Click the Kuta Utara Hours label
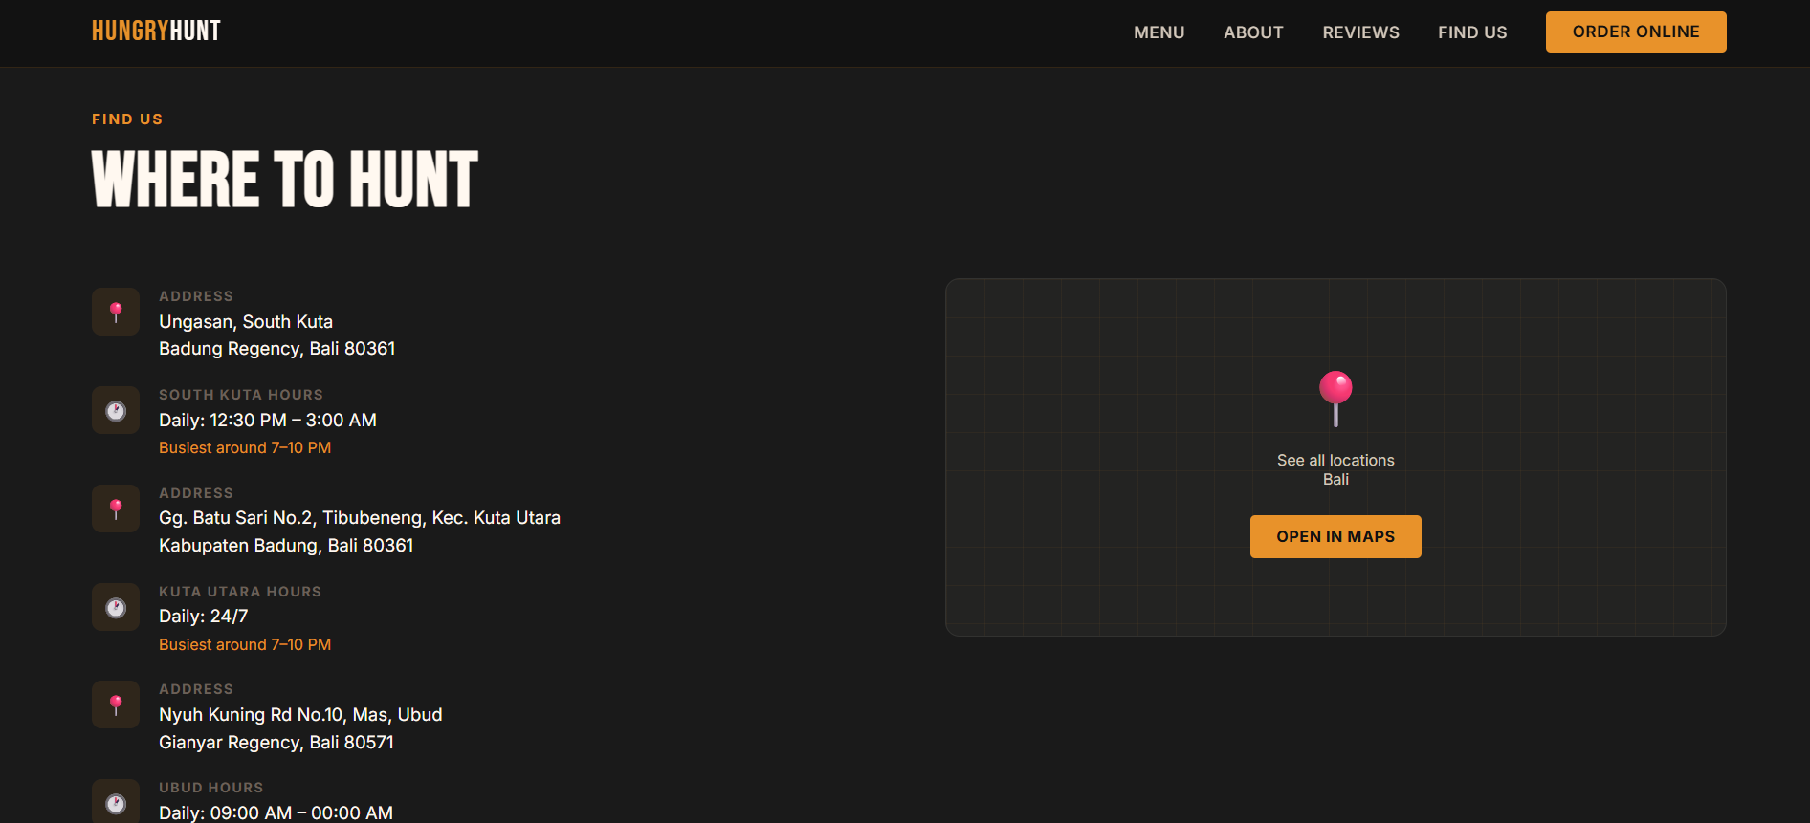Screen dimensions: 1810x823 pyautogui.click(x=240, y=592)
